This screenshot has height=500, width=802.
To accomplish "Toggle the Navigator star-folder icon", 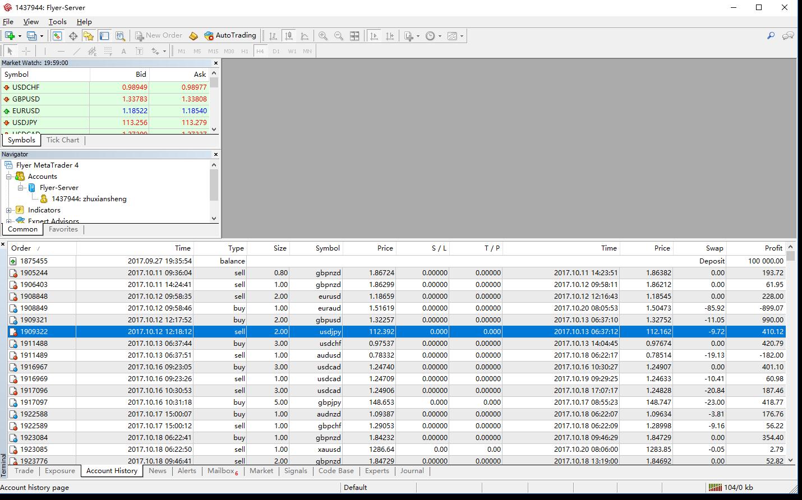I will [x=89, y=36].
